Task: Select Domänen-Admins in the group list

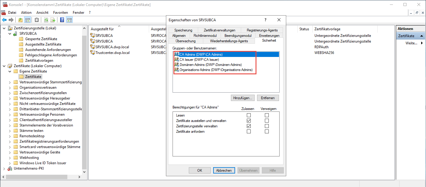Action: [210, 65]
